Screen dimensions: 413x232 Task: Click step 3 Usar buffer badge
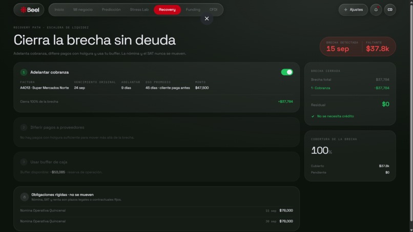[x=24, y=162]
